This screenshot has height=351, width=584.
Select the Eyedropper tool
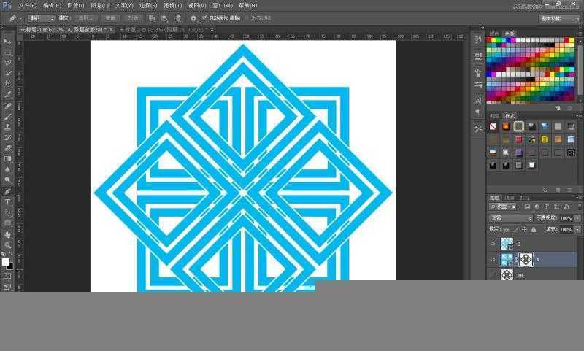(7, 95)
